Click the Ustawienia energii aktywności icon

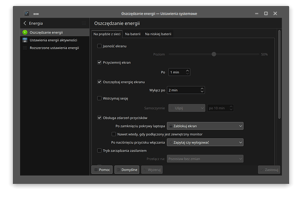tap(25, 40)
